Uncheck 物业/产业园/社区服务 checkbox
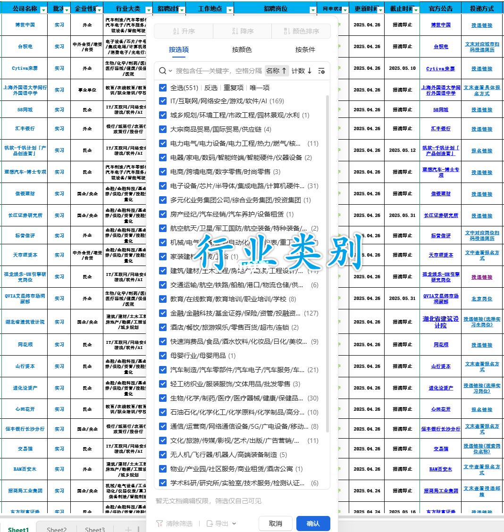Screen dimensions: 504x532 pyautogui.click(x=163, y=468)
